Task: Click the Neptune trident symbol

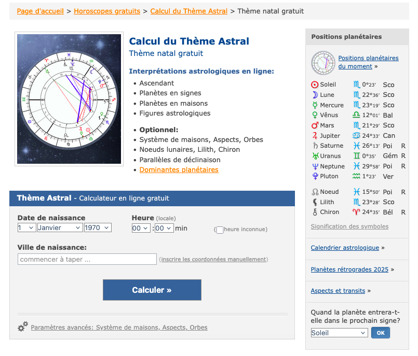Action: click(x=316, y=166)
